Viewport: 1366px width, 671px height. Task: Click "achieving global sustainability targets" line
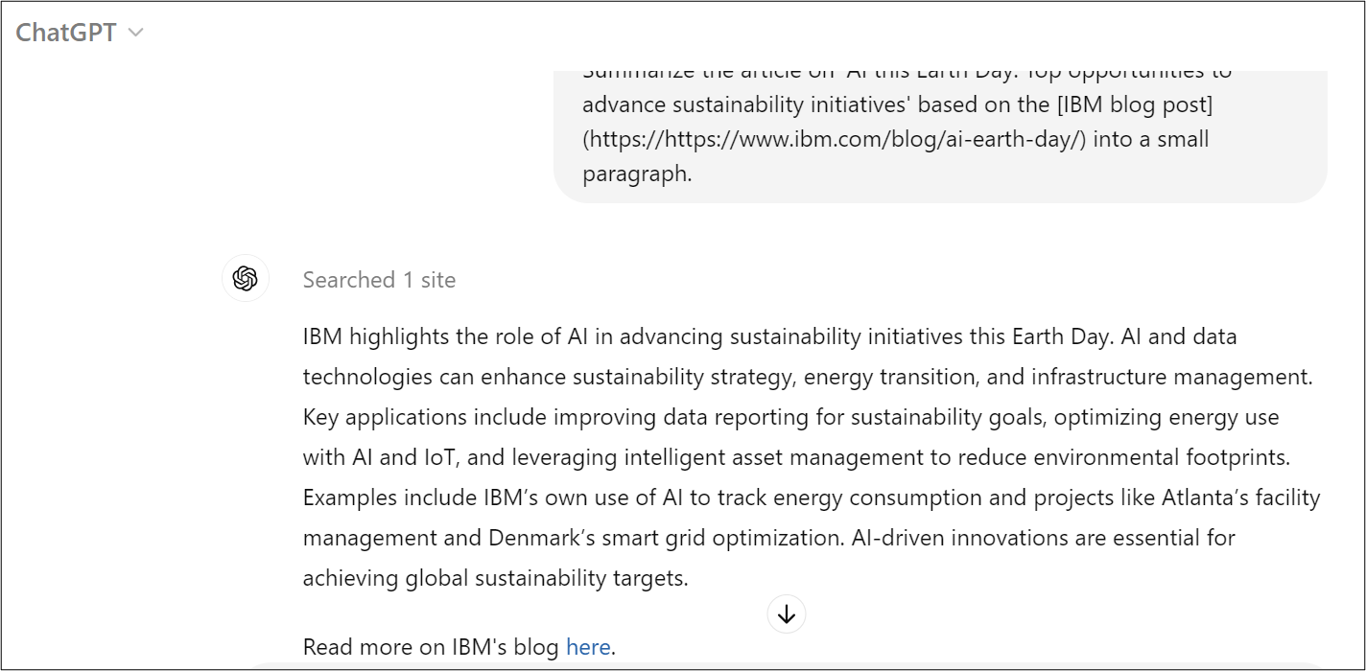(495, 578)
